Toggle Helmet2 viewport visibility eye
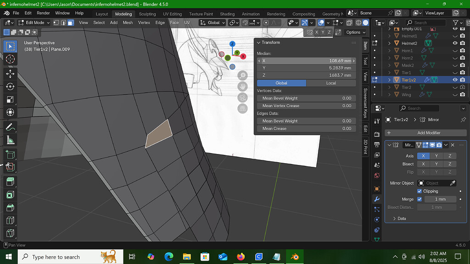 pos(455,43)
